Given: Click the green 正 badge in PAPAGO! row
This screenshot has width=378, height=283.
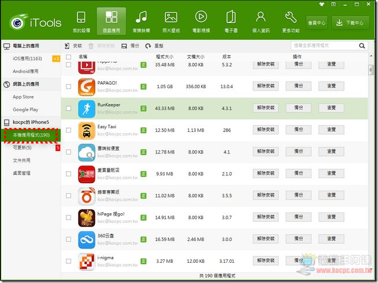Looking at the screenshot, I should (x=143, y=86).
